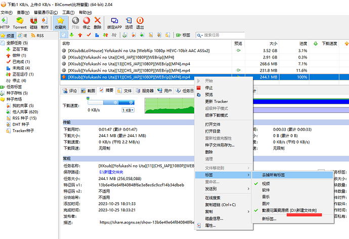Open 绑定APP toolbar icon

click(114, 23)
